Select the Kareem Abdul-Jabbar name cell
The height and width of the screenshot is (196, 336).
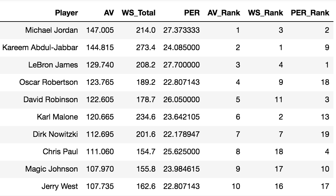pos(40,48)
